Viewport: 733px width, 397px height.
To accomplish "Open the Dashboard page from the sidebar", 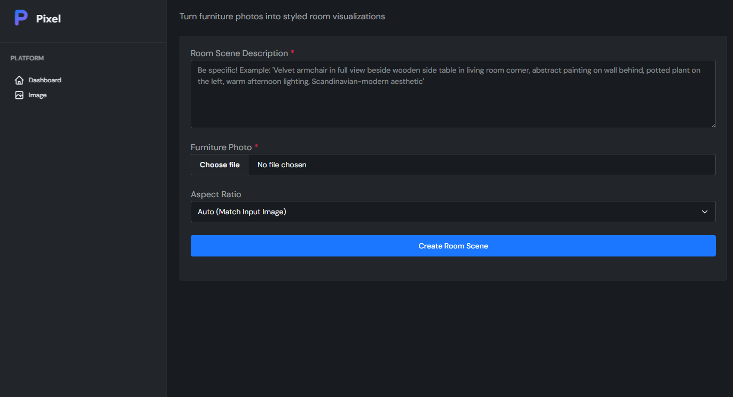I will tap(45, 80).
